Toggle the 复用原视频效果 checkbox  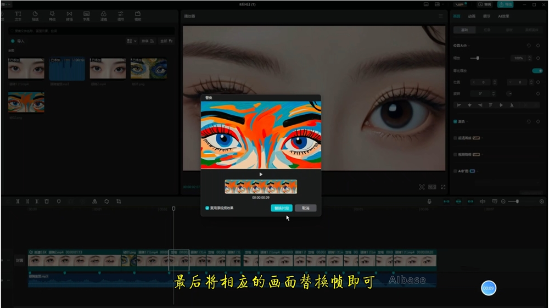[208, 208]
